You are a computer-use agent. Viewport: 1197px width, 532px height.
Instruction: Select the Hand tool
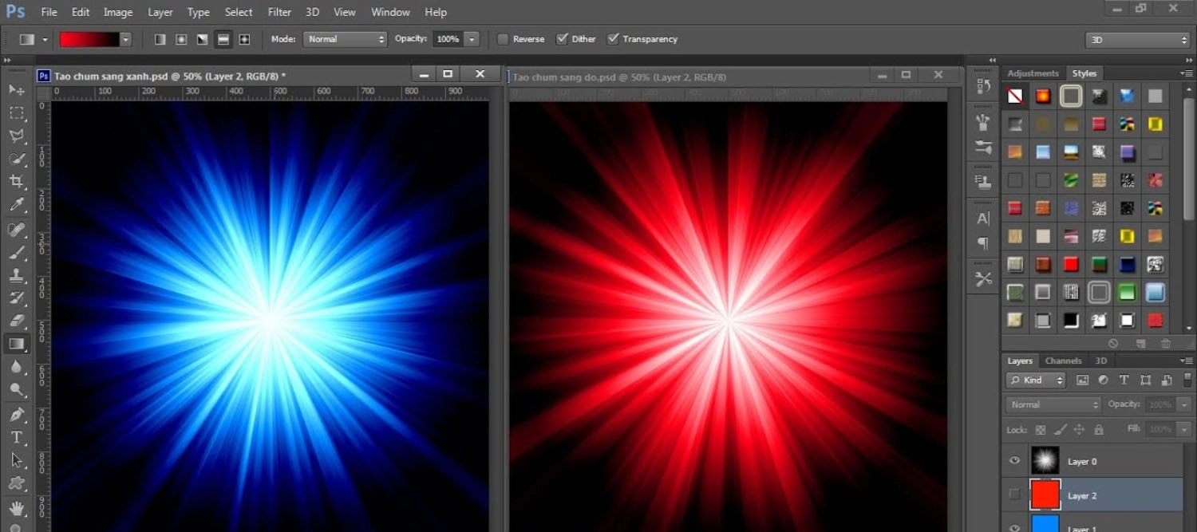17,508
